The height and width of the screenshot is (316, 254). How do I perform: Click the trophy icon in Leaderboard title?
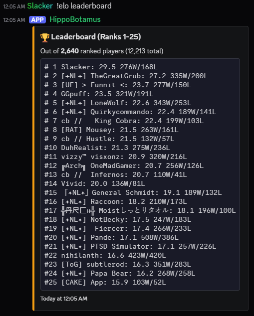45,37
